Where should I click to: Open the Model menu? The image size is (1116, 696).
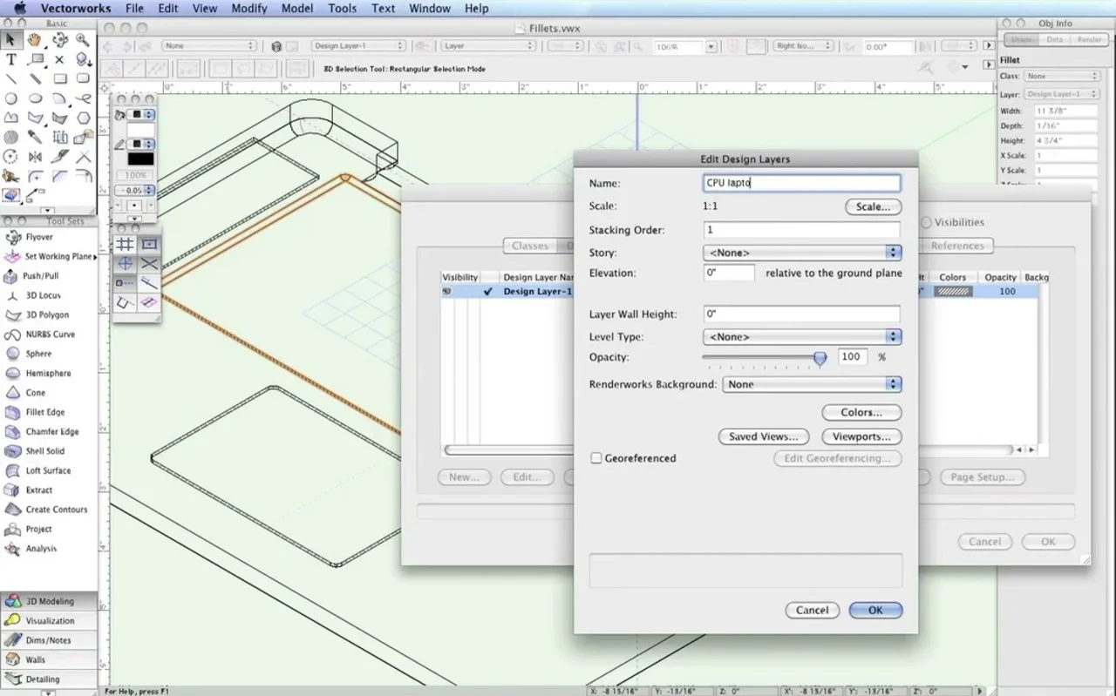[x=297, y=8]
